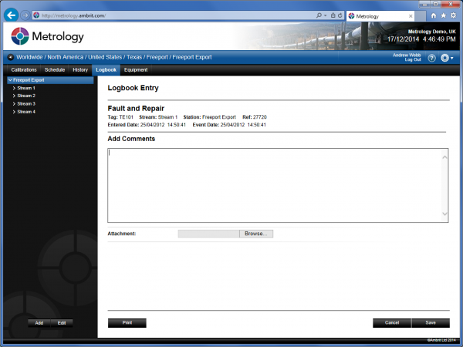Click the search magnifier in address bar

tap(319, 15)
